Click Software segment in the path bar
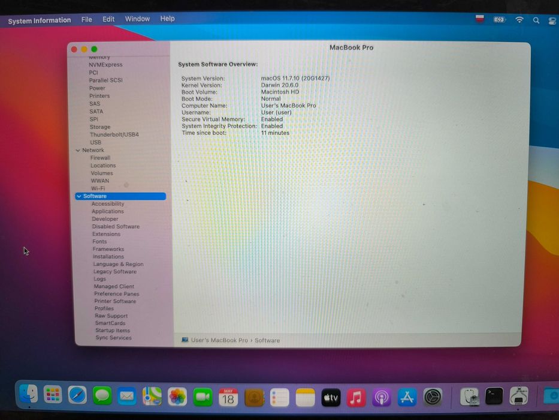The image size is (559, 420). click(267, 340)
